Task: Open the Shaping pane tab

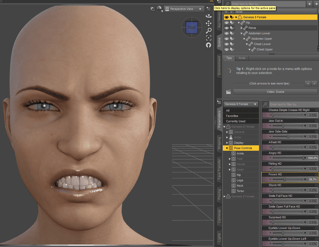Action: point(219,144)
